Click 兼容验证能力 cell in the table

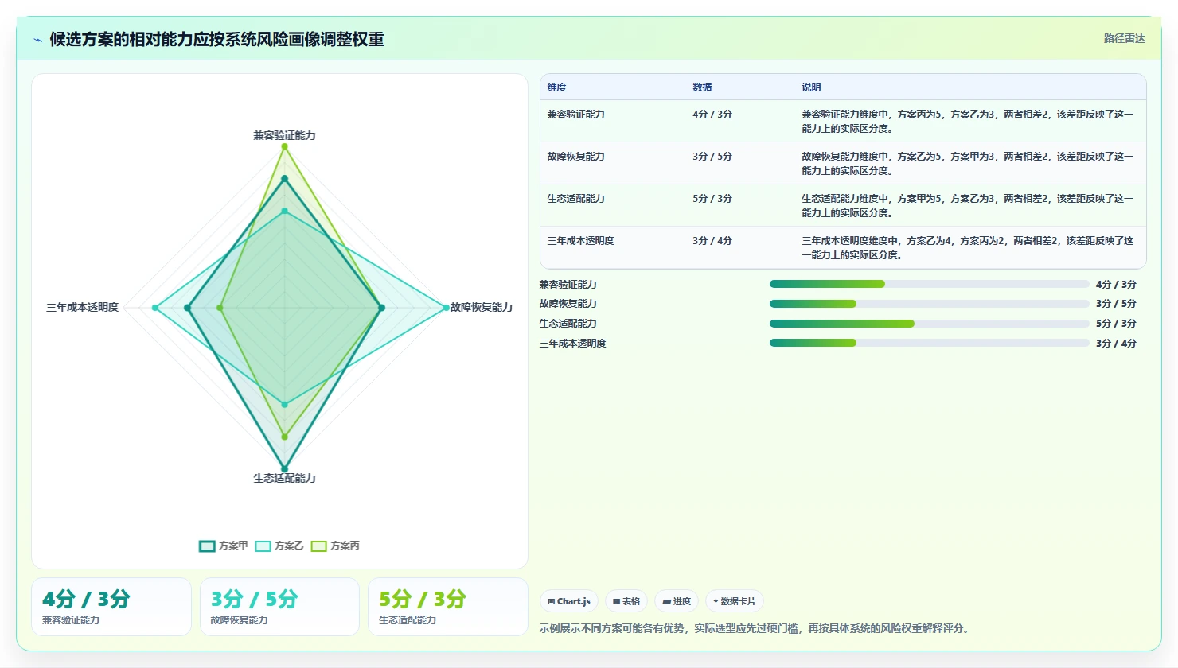(x=575, y=115)
